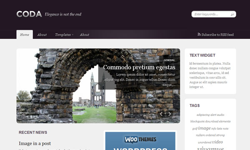Open the RSS feed icon
This screenshot has width=250, height=150.
point(199,34)
